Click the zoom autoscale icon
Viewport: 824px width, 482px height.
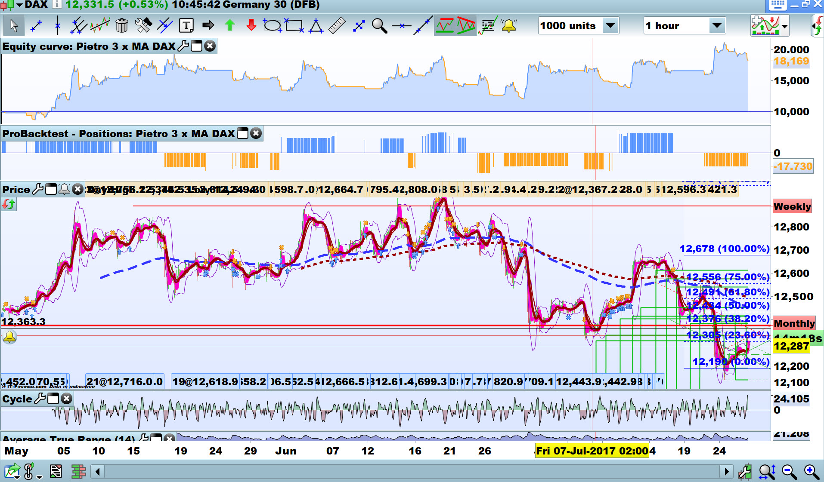(x=767, y=472)
